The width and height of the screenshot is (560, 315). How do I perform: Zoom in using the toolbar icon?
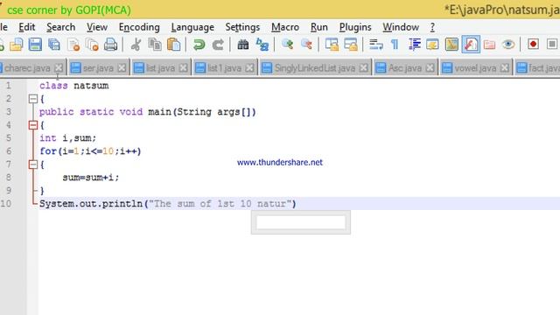point(287,45)
